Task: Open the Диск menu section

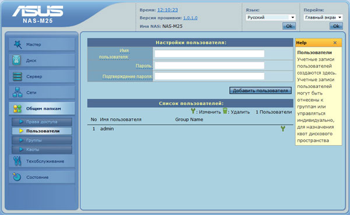Action: pyautogui.click(x=42, y=61)
